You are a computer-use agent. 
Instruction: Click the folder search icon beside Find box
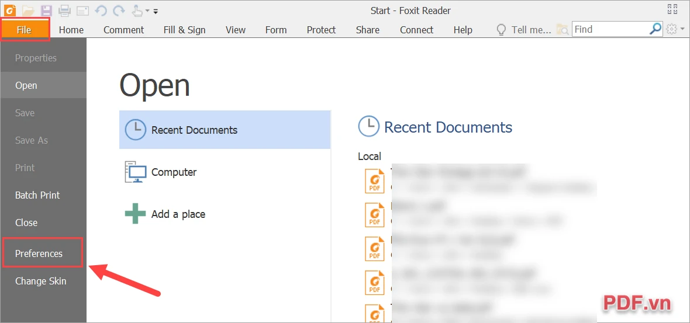[x=563, y=29]
